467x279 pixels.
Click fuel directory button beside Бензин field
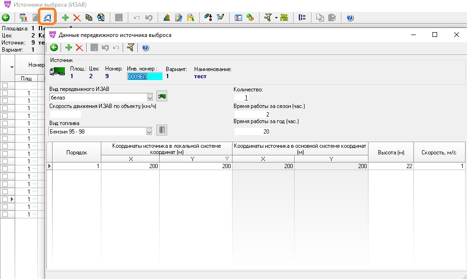click(x=162, y=130)
